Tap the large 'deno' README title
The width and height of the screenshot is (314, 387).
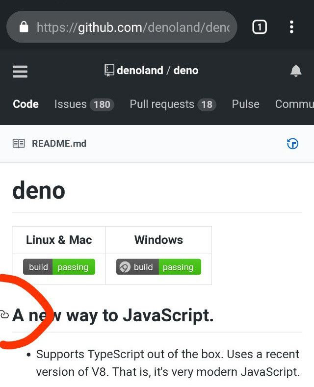coord(39,190)
